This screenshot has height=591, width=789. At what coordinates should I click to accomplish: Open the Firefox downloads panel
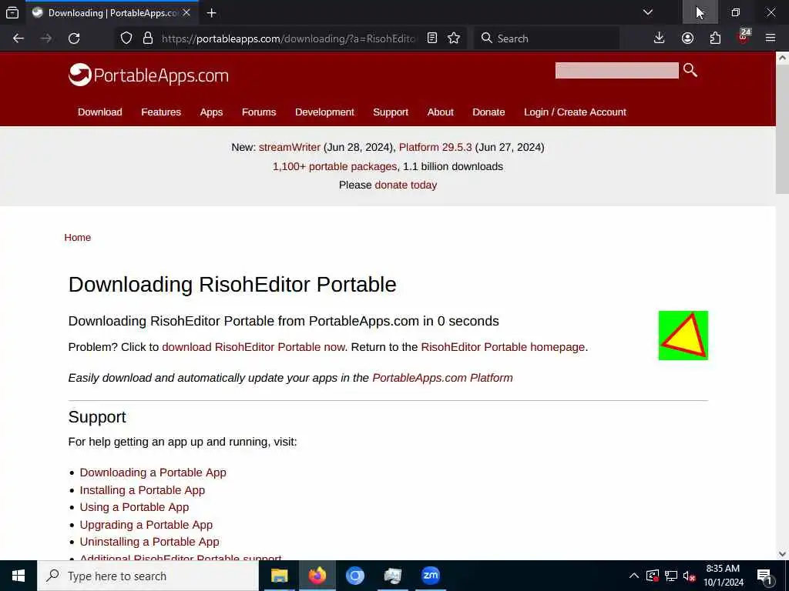click(660, 38)
